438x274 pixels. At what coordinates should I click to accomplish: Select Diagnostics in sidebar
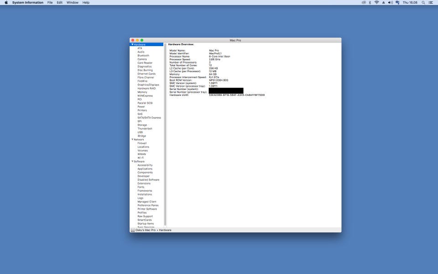pyautogui.click(x=145, y=67)
